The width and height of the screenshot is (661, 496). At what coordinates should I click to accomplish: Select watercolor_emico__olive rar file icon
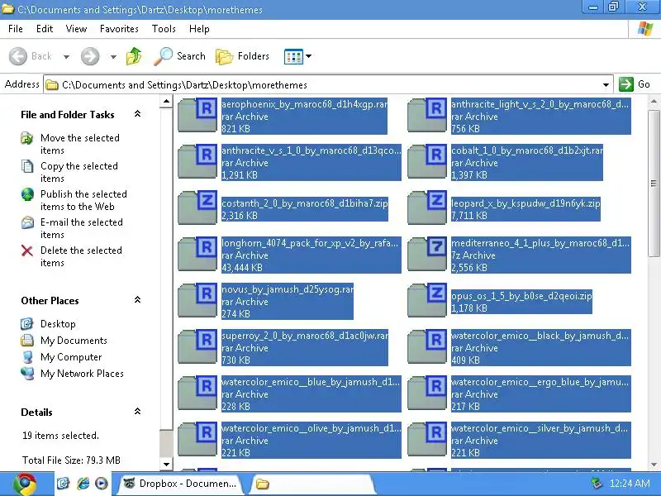coord(197,440)
